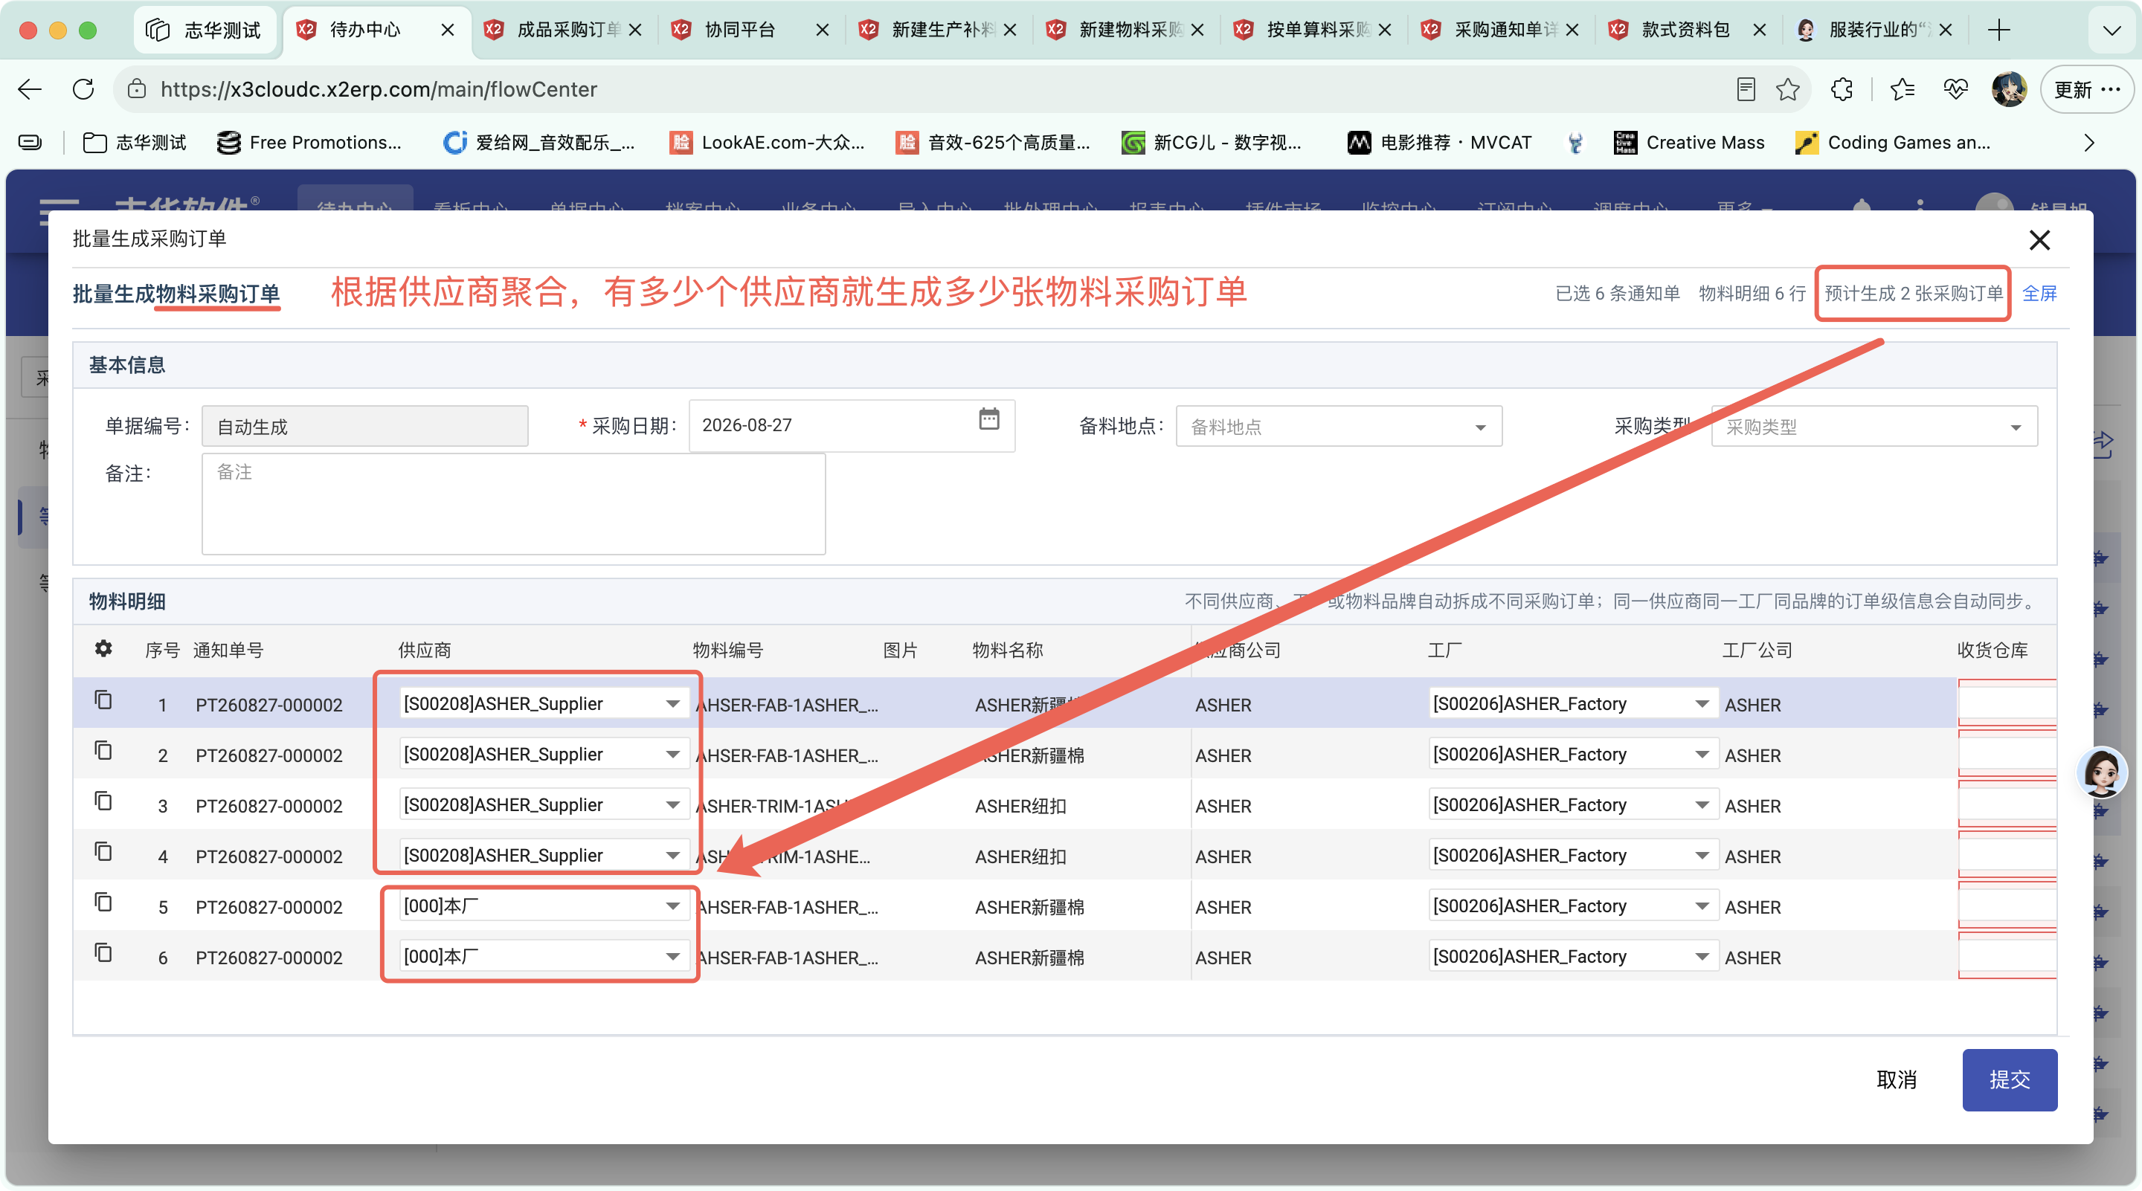The image size is (2142, 1191).
Task: Click the 备注 remarks text area
Action: point(513,503)
